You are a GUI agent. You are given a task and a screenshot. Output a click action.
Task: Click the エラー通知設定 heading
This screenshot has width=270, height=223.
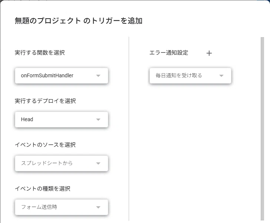(x=169, y=53)
